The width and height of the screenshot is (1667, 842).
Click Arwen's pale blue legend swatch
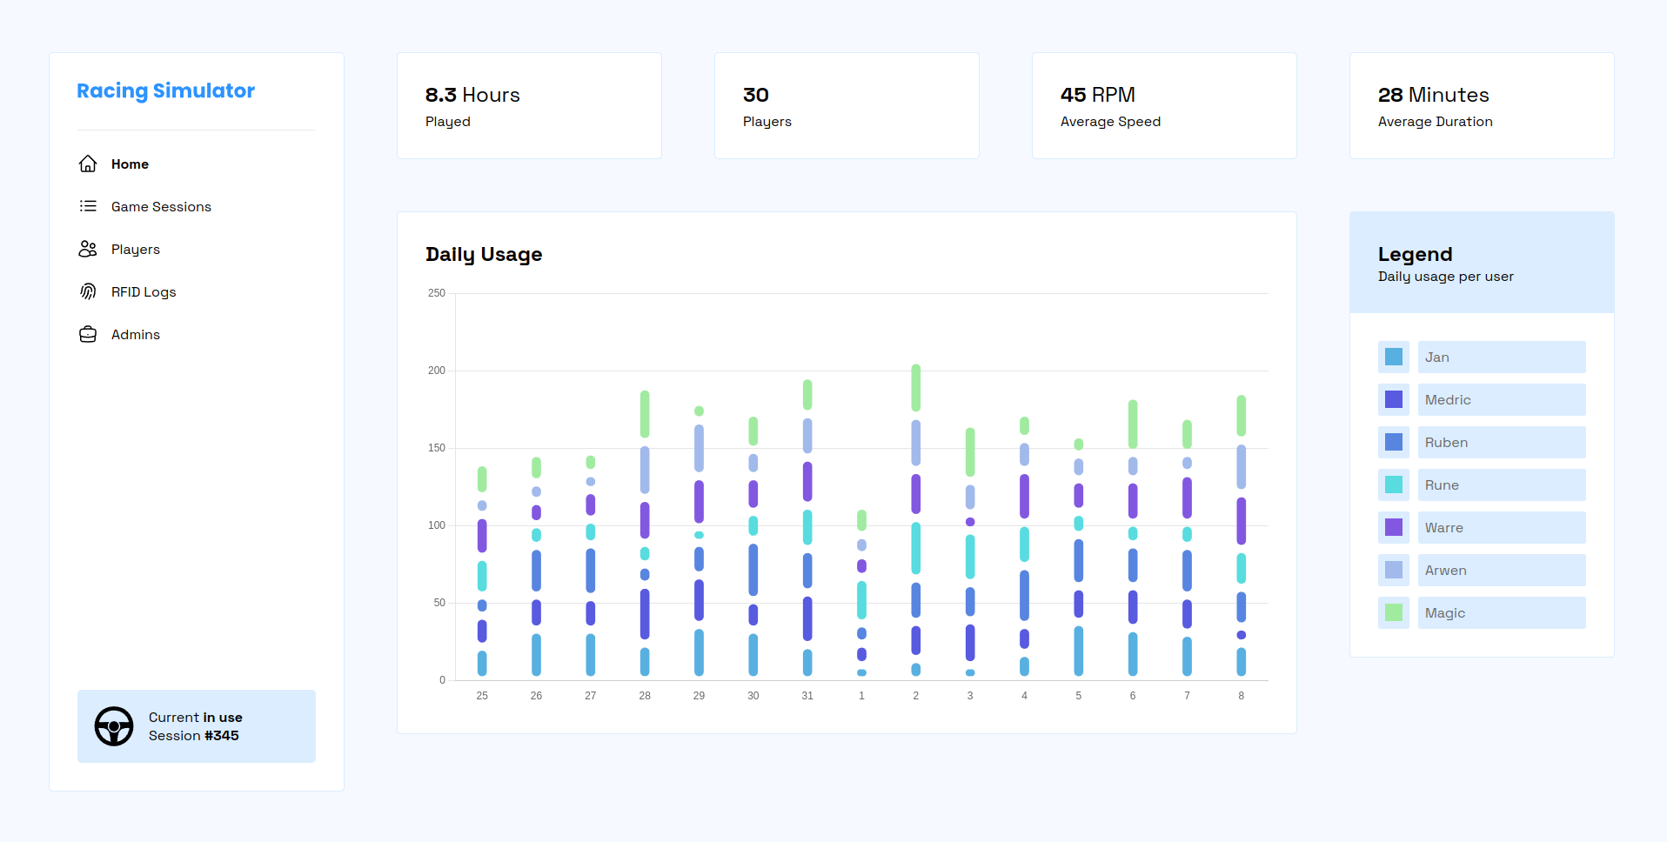pyautogui.click(x=1394, y=570)
